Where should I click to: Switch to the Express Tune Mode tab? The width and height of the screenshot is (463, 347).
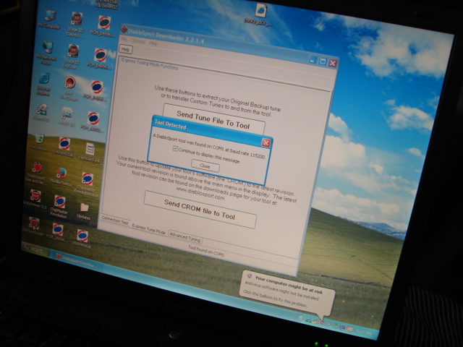[x=148, y=229]
